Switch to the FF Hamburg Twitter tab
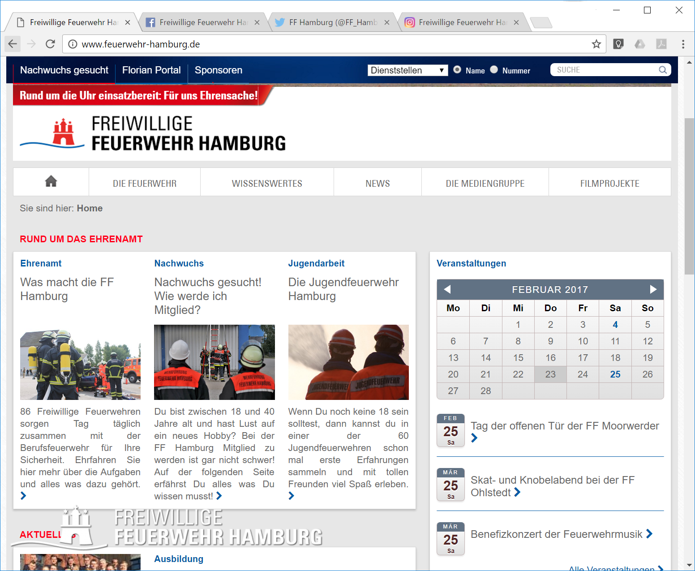Viewport: 695px width, 571px height. (332, 22)
